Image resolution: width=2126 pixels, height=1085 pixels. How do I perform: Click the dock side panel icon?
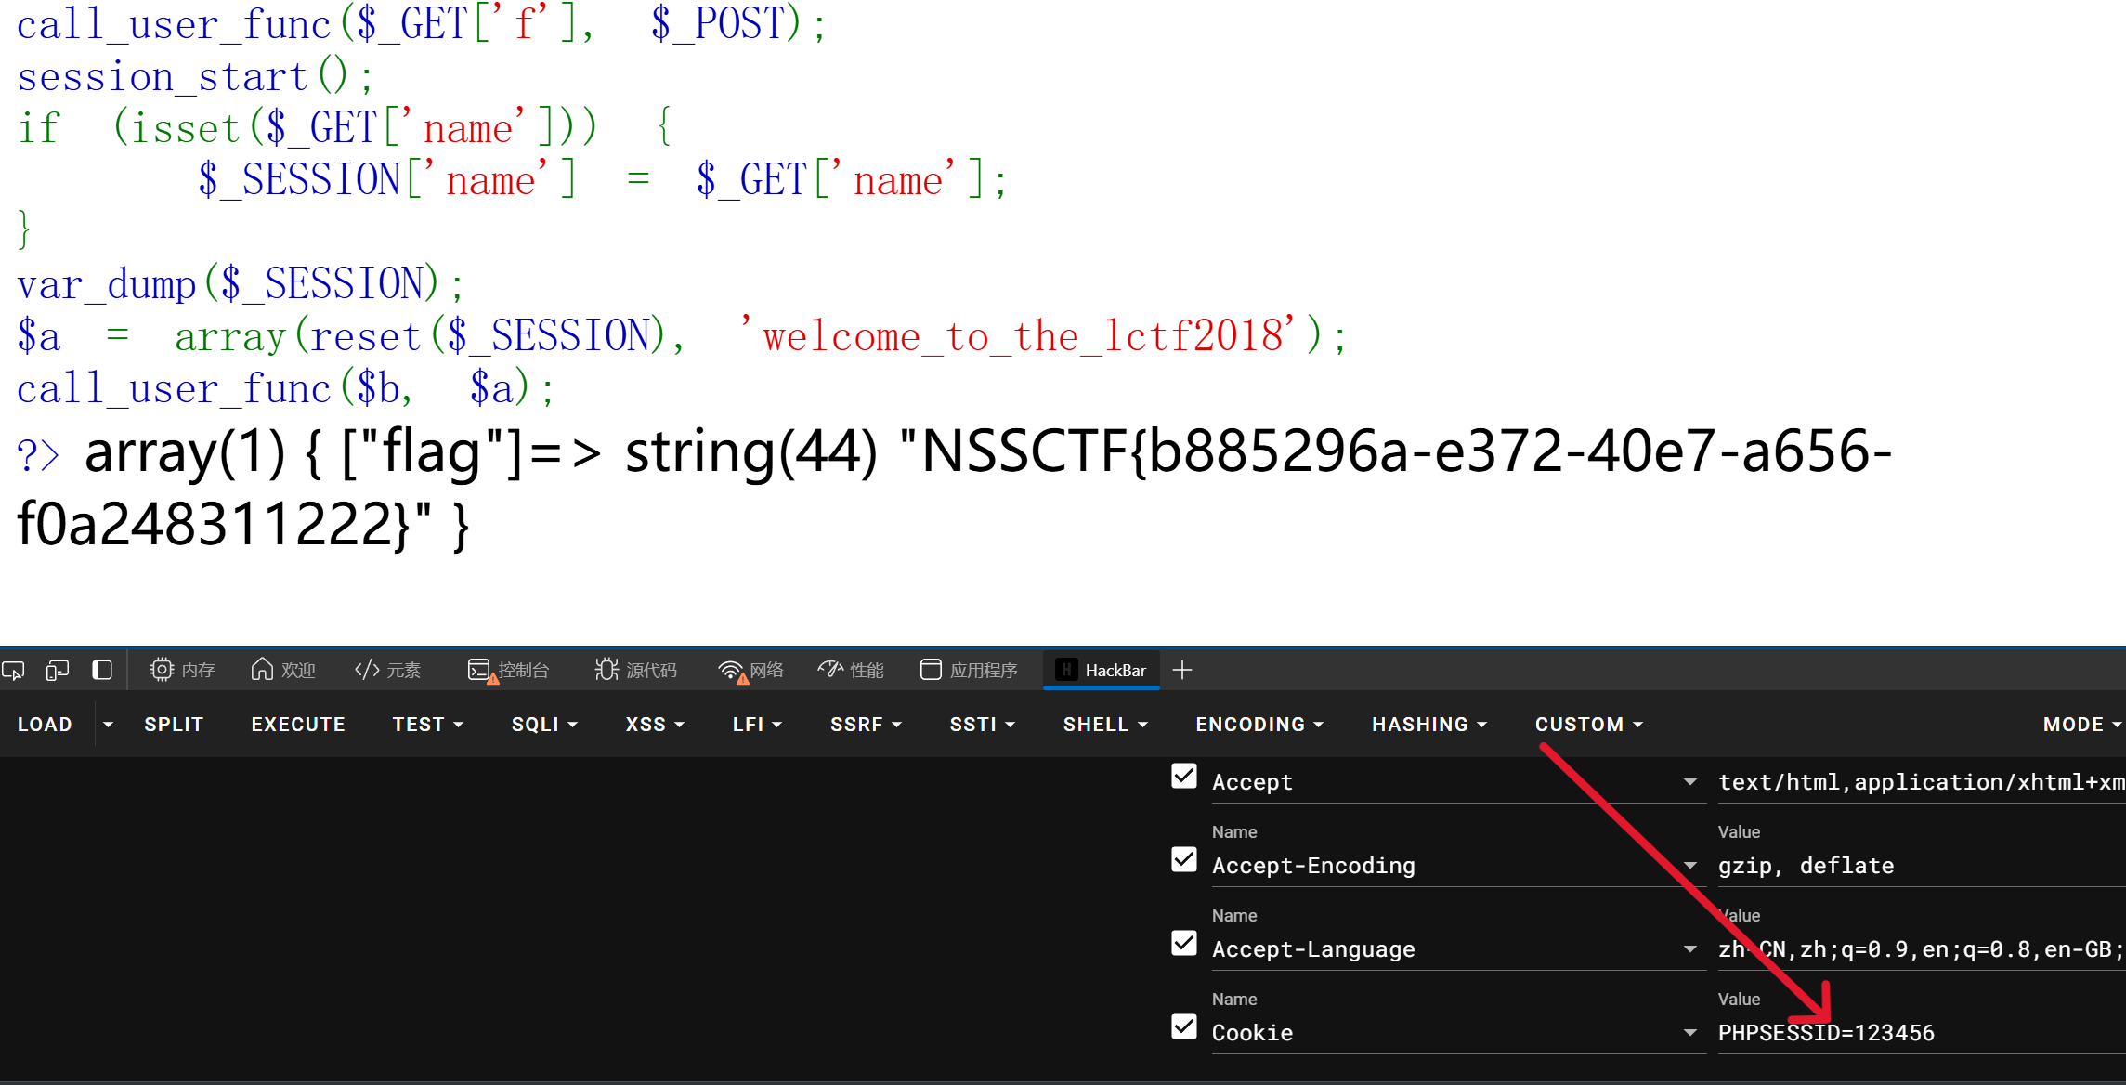pos(102,670)
